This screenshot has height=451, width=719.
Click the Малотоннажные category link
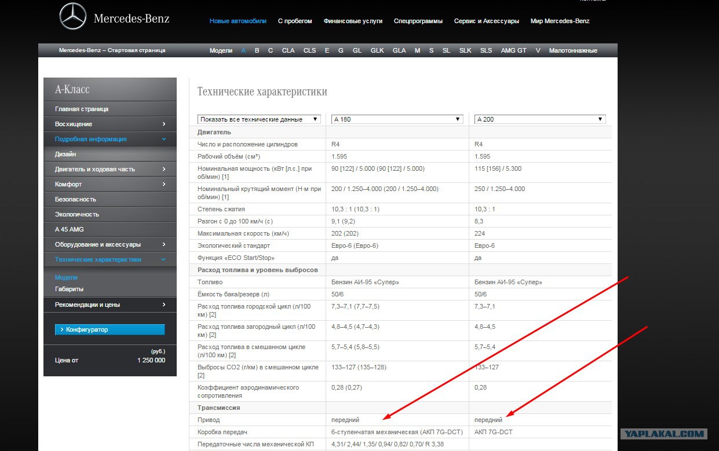pos(572,50)
